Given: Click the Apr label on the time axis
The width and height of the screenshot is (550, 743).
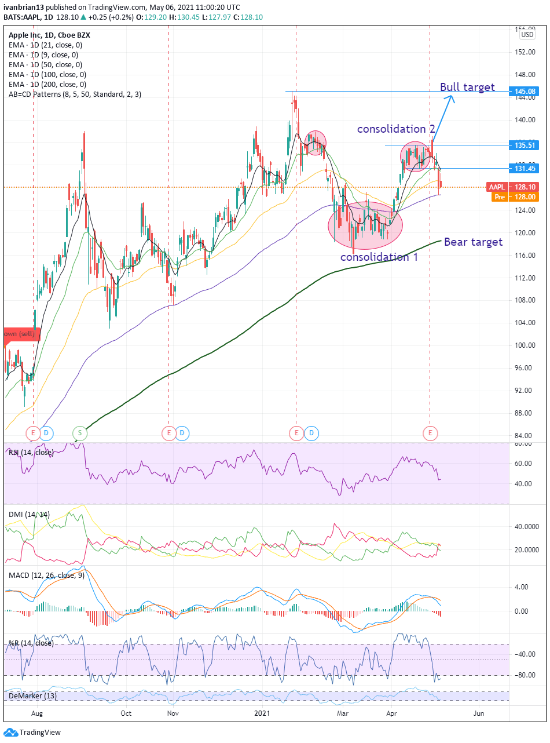Looking at the screenshot, I should [392, 714].
